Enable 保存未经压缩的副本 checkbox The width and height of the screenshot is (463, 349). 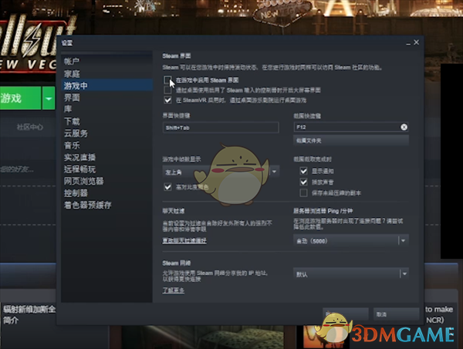(303, 193)
